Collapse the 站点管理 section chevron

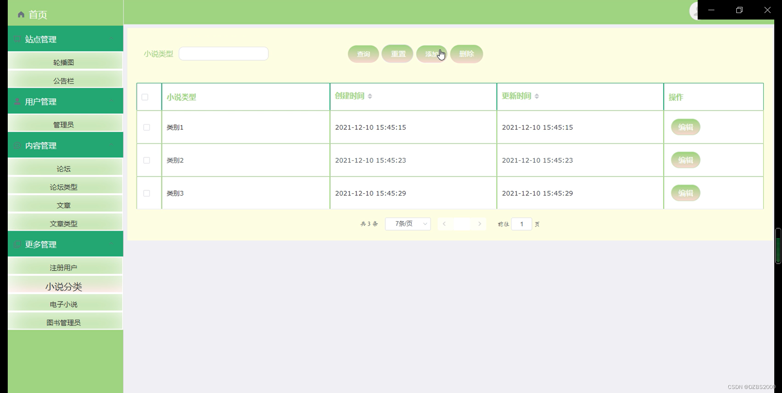[111, 38]
